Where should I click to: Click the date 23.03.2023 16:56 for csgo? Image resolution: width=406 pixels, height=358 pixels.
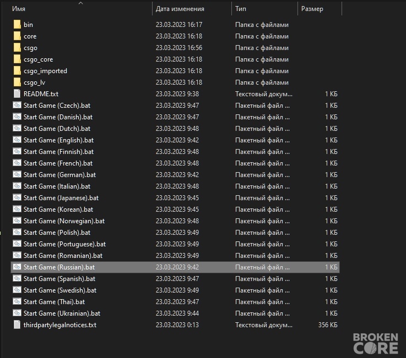click(x=179, y=48)
